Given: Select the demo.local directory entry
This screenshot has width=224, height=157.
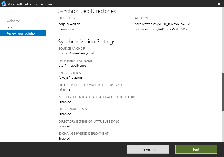Looking at the screenshot, I should (x=66, y=29).
